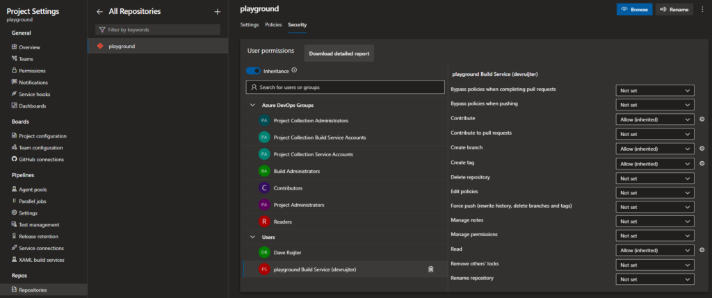The image size is (712, 298).
Task: Click the Rename button
Action: pyautogui.click(x=674, y=10)
